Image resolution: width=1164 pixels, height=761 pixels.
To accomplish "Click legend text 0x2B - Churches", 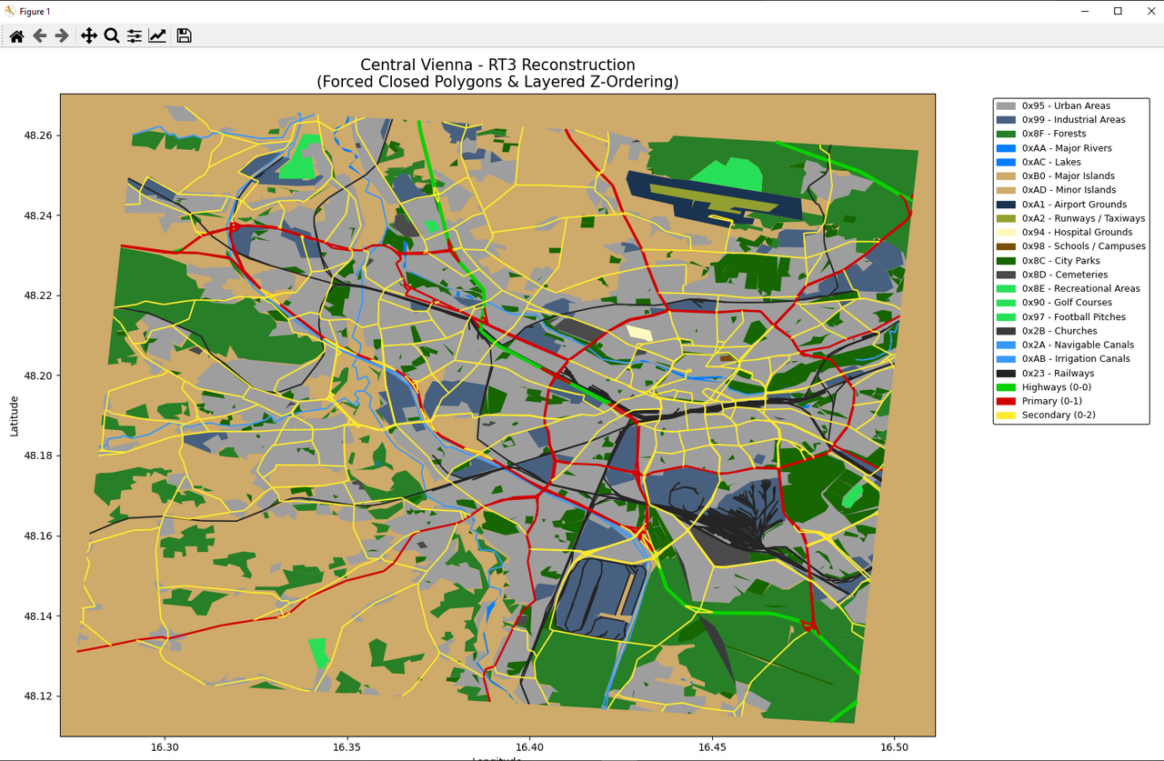I will [x=1059, y=331].
